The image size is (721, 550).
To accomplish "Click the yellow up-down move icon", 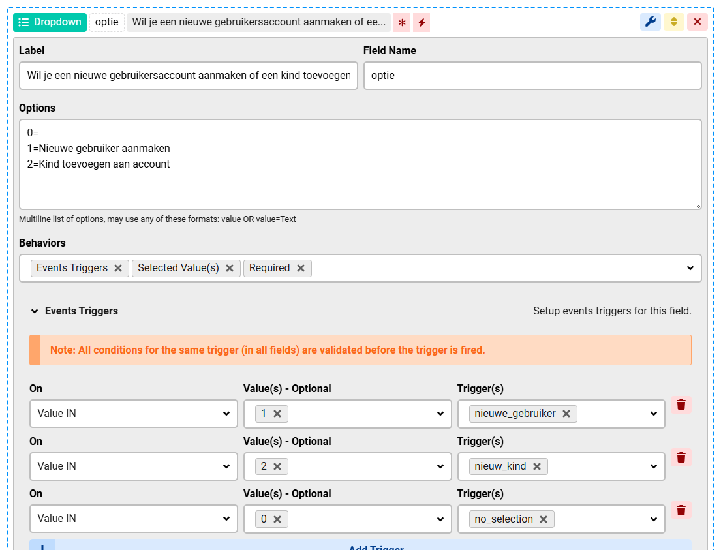I will click(x=673, y=22).
